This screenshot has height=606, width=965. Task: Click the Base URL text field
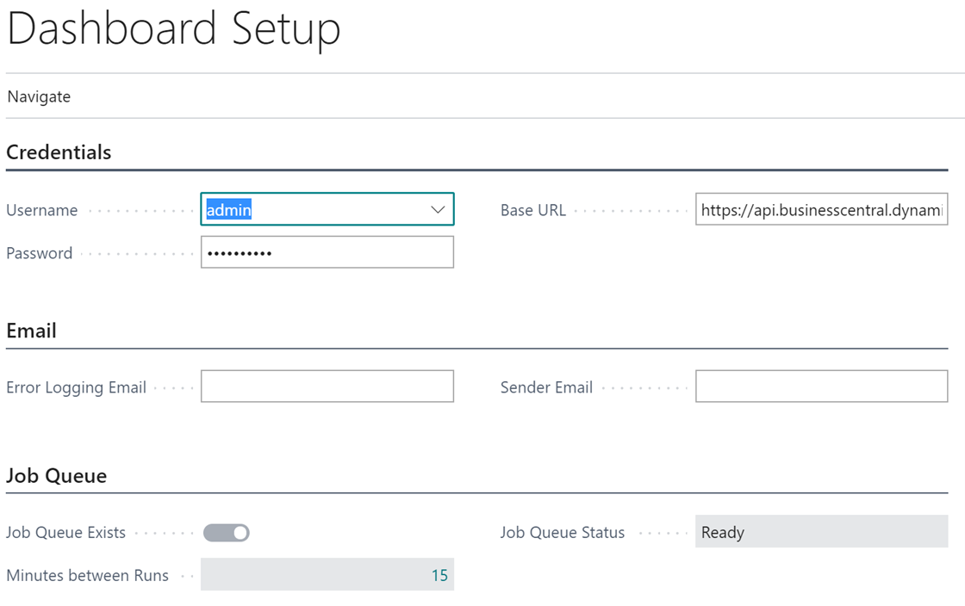(x=822, y=209)
